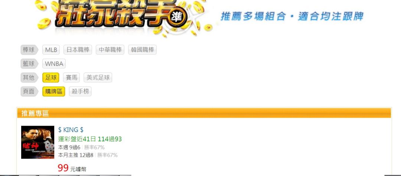Click the highlighted 足球 tag

click(x=51, y=78)
